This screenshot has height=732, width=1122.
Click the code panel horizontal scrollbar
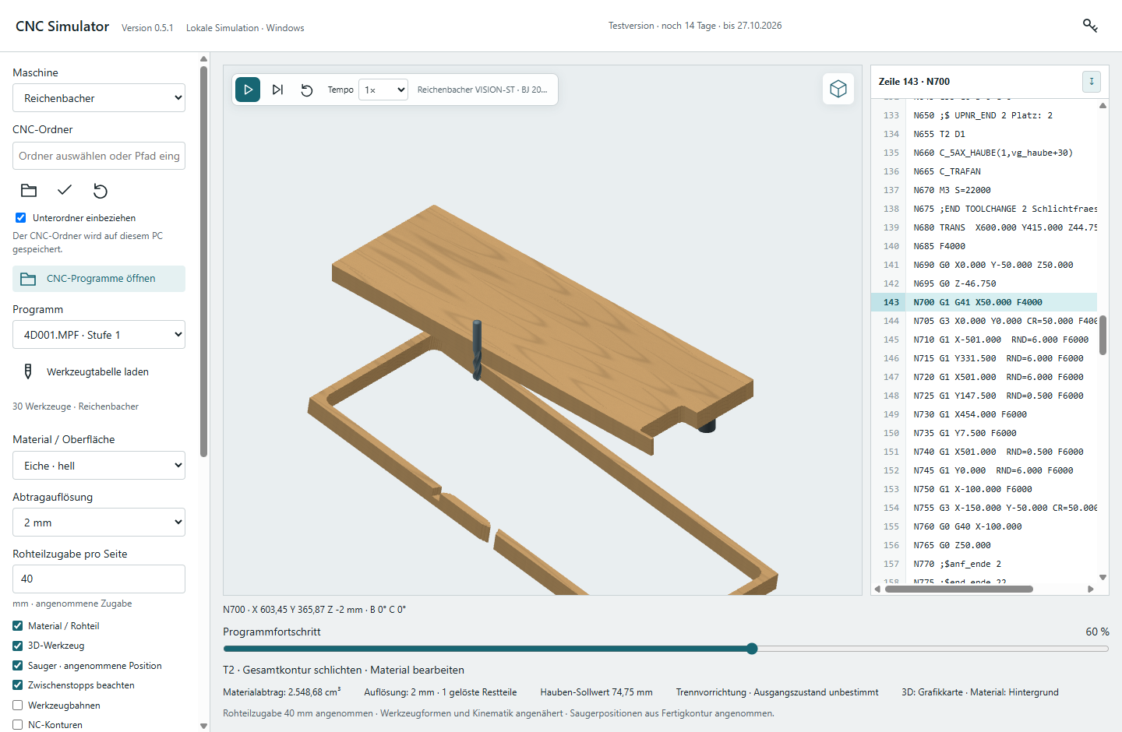click(959, 589)
